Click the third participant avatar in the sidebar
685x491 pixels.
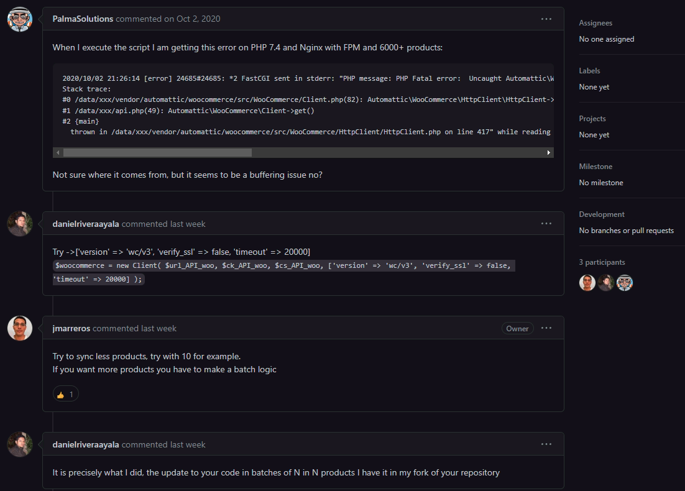[x=624, y=283]
